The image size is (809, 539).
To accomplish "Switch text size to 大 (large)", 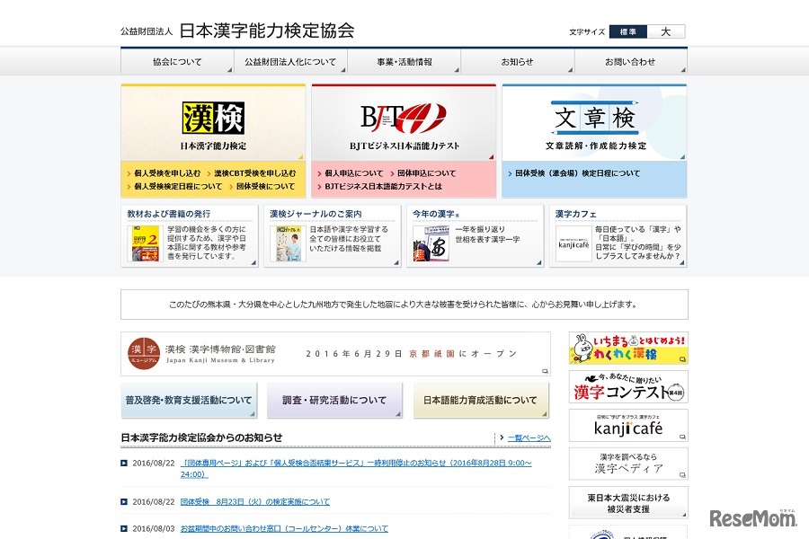I will coord(665,31).
